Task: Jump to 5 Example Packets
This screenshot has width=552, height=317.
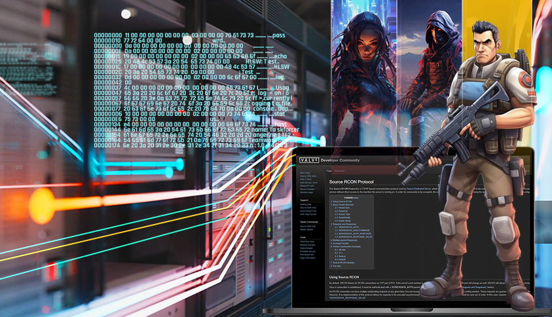Action: (340, 244)
